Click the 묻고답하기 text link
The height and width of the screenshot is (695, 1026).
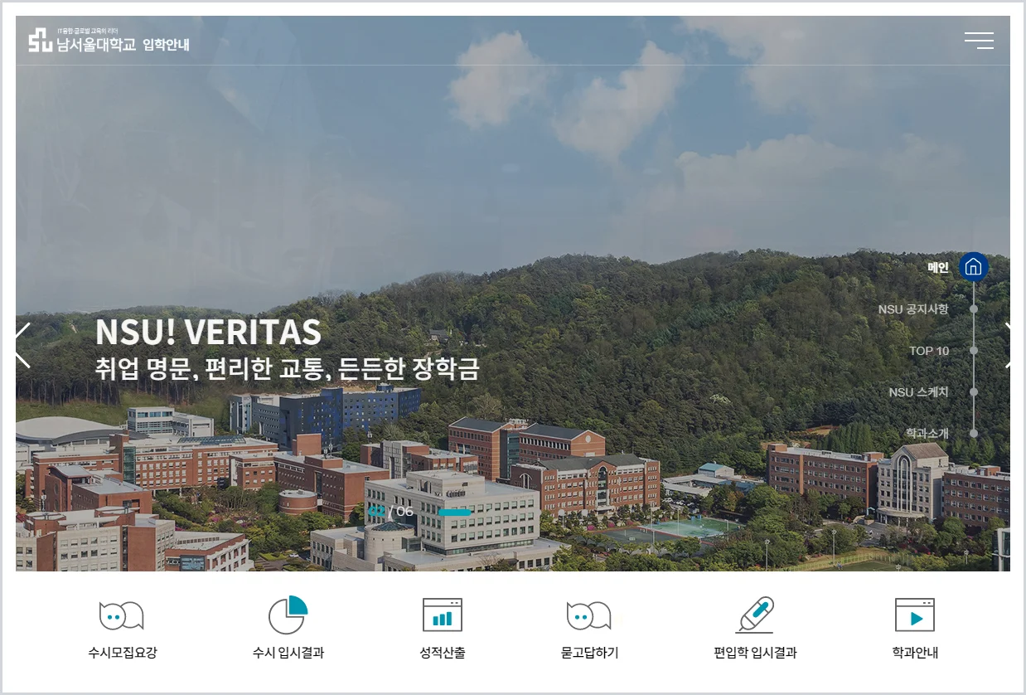[589, 653]
